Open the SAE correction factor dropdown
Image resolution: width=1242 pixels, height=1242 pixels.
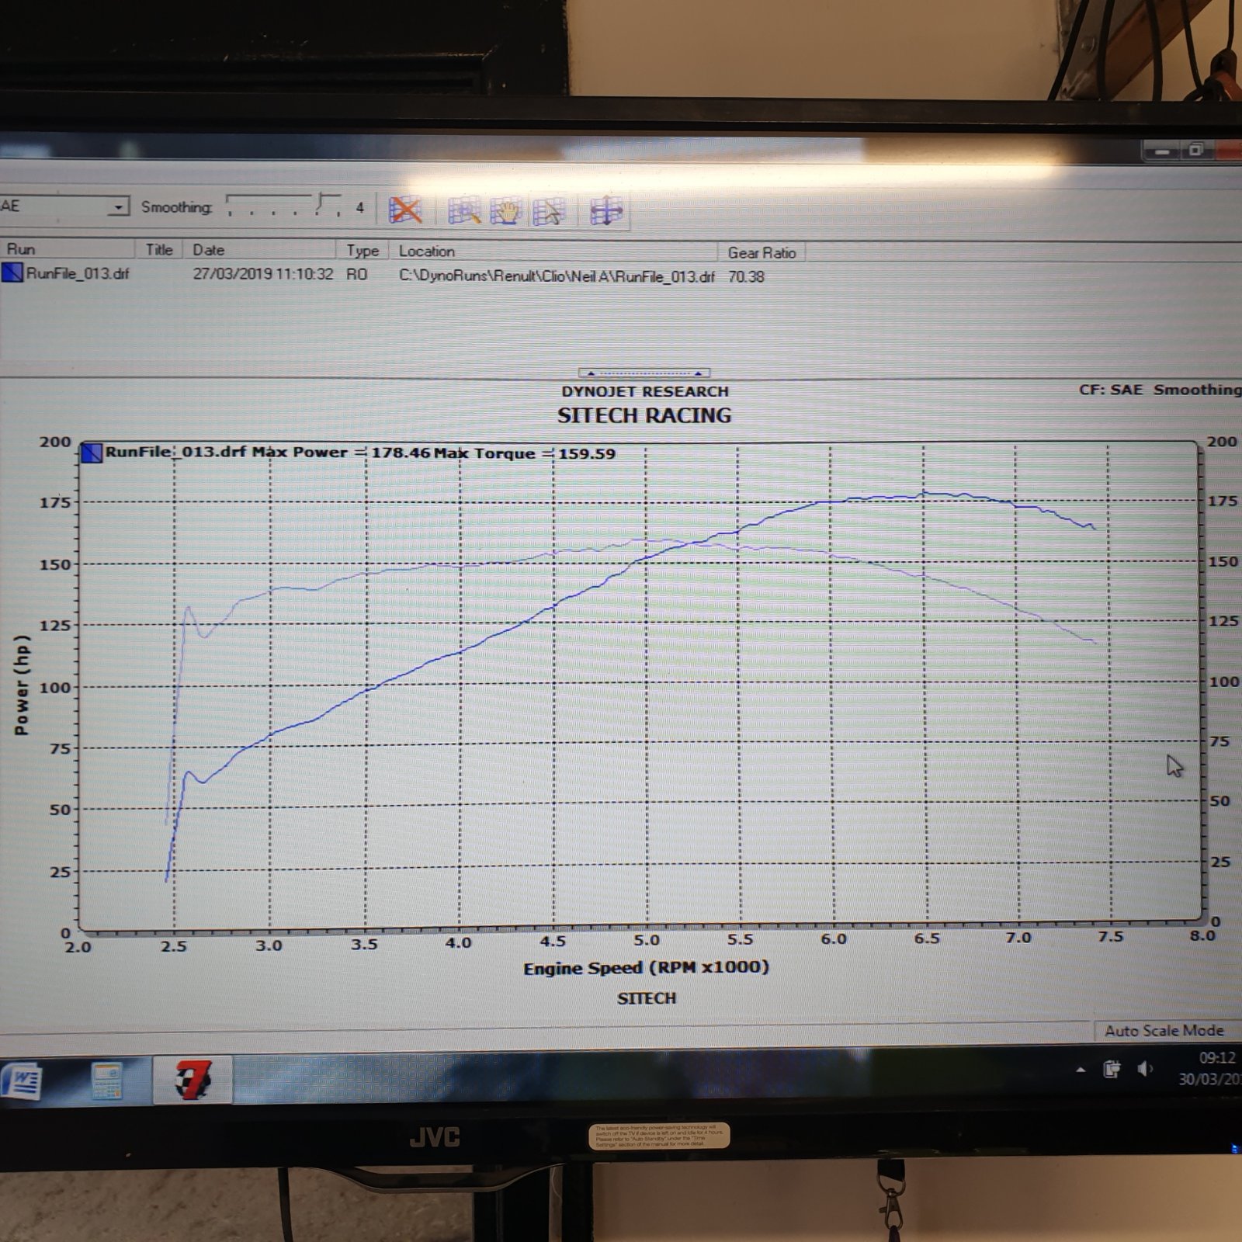coord(118,206)
